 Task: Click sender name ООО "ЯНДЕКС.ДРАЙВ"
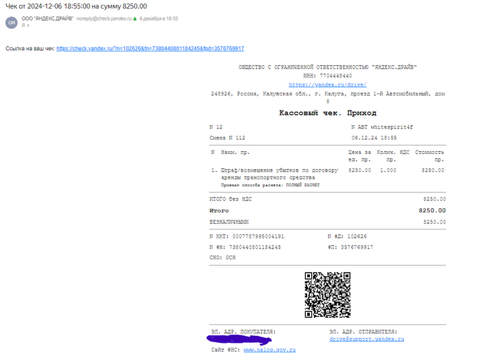47,19
